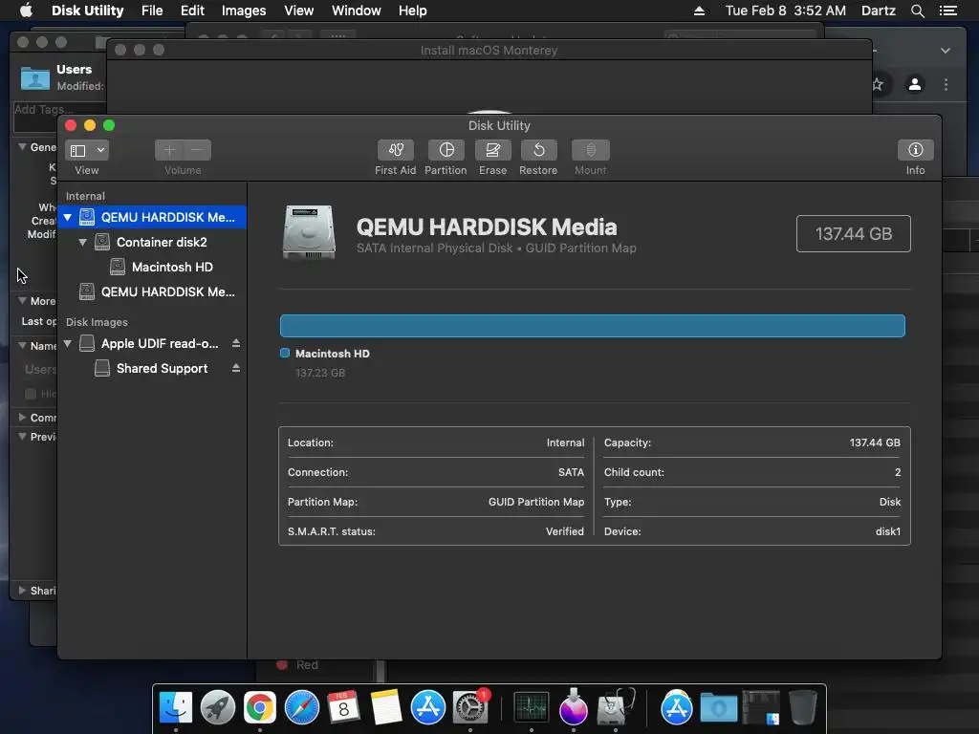Open Notes from the Dock
979x734 pixels.
pyautogui.click(x=386, y=708)
